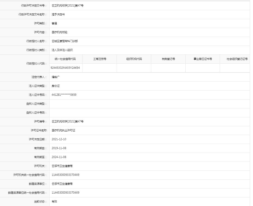Select the label 许可类别
Image resolution: width=253 pixels, height=206 pixels.
tap(40, 23)
